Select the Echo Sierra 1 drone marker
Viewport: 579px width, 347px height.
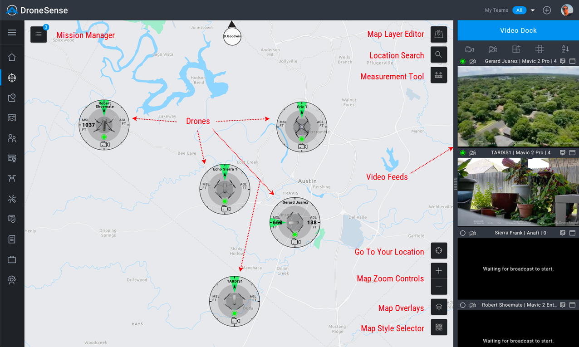click(225, 189)
